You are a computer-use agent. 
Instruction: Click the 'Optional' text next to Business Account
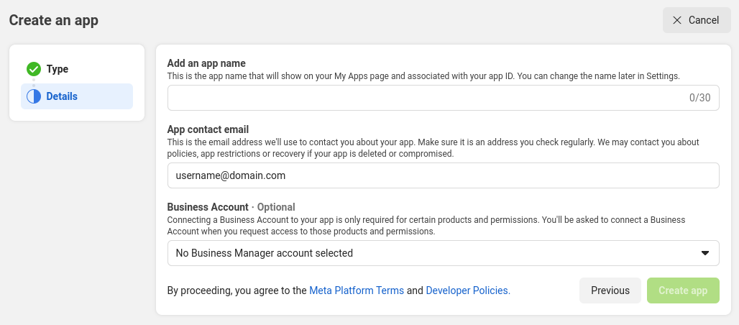tap(276, 206)
